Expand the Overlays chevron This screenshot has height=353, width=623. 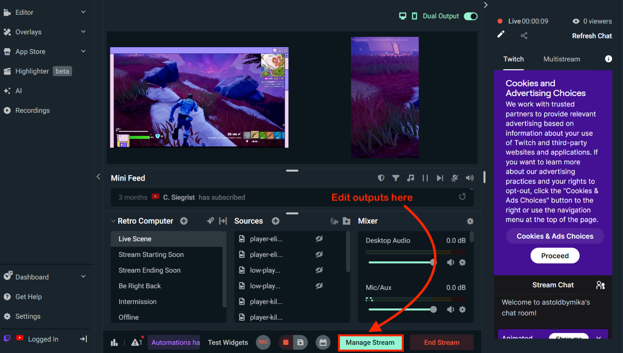(x=83, y=32)
